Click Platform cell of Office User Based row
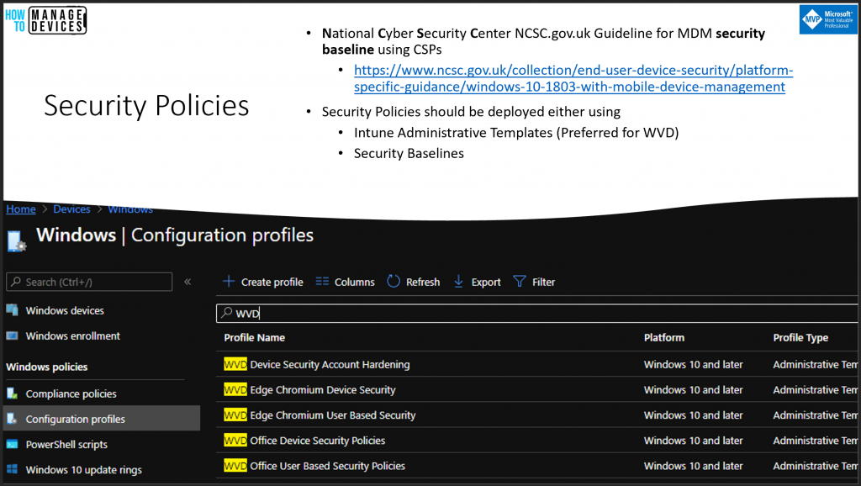Image resolution: width=861 pixels, height=486 pixels. coord(694,465)
